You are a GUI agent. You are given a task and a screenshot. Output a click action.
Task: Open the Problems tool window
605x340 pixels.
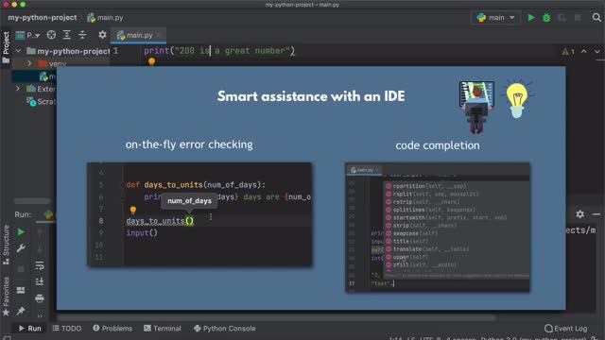[x=112, y=329]
